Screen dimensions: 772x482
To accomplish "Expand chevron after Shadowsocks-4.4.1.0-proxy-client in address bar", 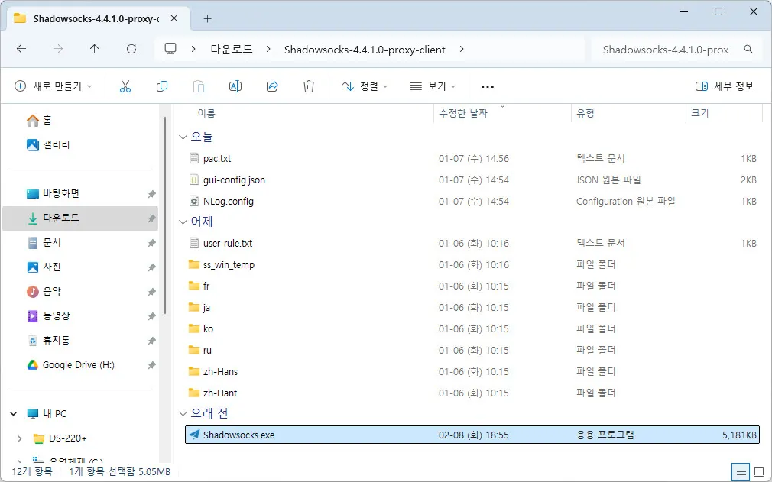I will tap(462, 49).
